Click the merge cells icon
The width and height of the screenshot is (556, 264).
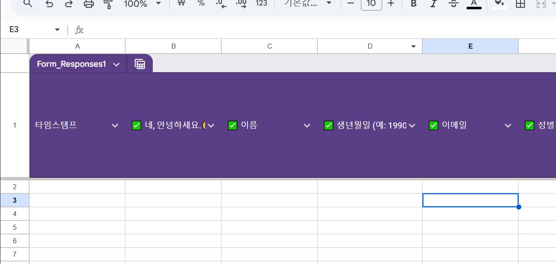pos(541,3)
